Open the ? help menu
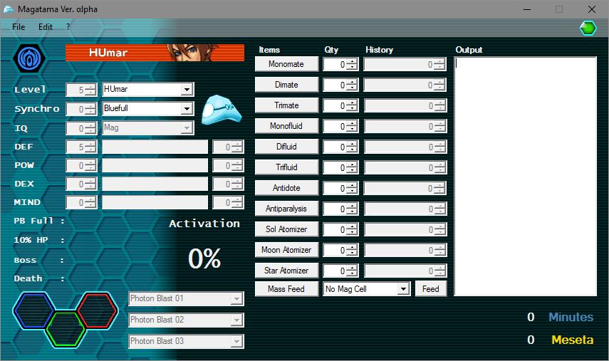The image size is (609, 361). (x=68, y=27)
